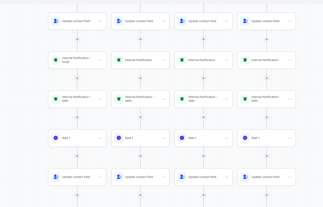The height and width of the screenshot is (207, 323).
Task: Add step below Wait 1 in fourth column
Action: [x=267, y=156]
